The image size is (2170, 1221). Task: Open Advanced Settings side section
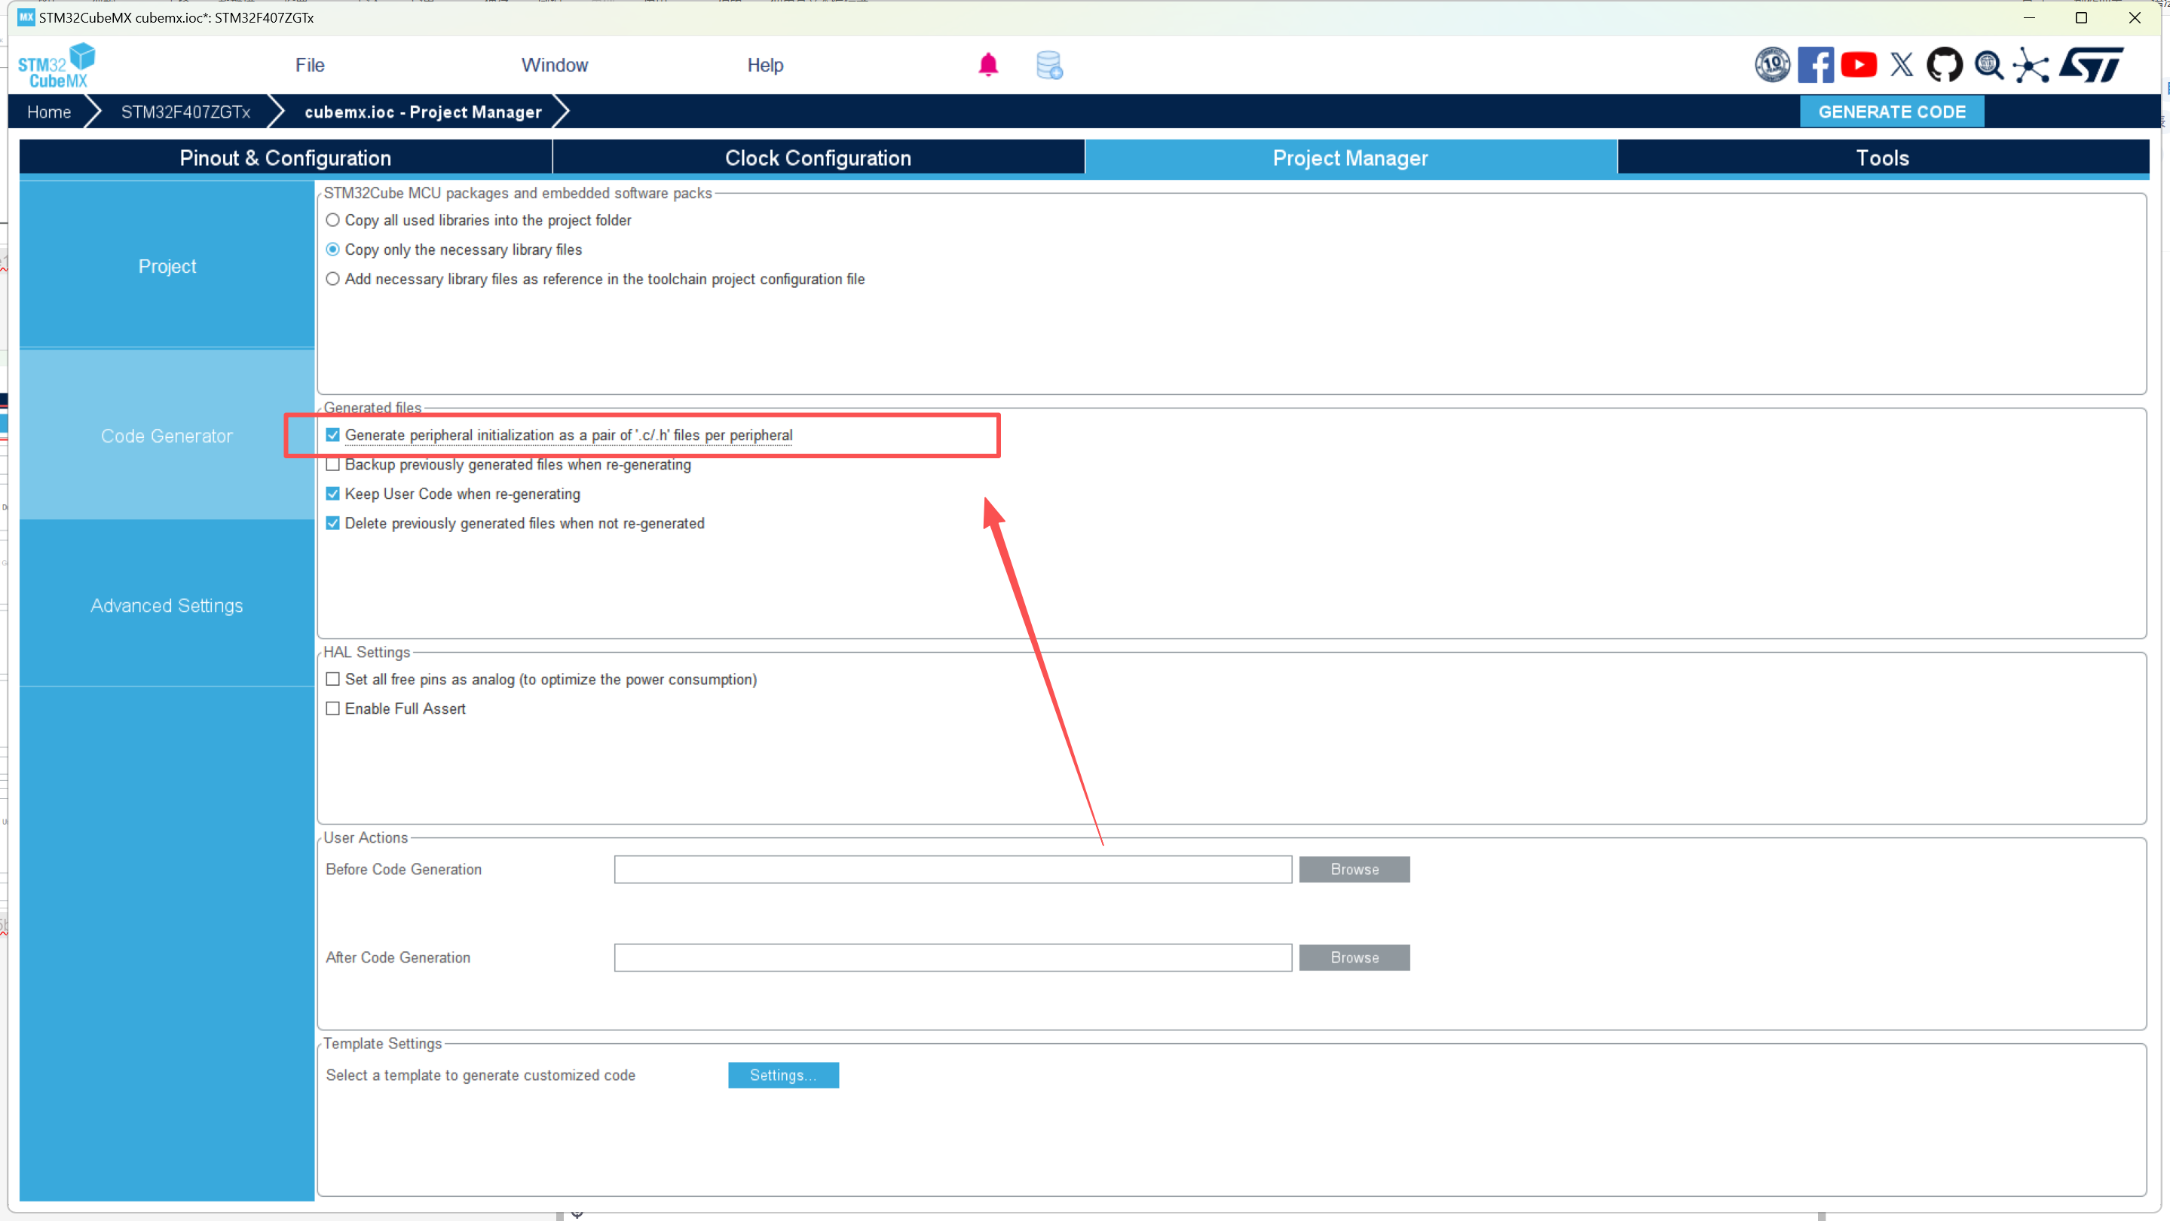[167, 605]
